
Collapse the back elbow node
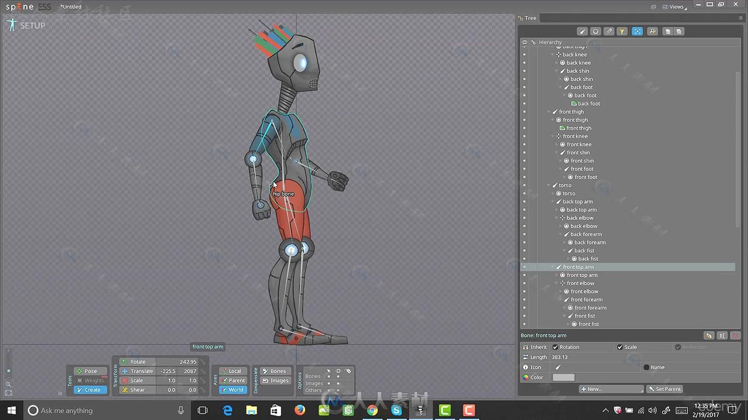[x=557, y=218]
